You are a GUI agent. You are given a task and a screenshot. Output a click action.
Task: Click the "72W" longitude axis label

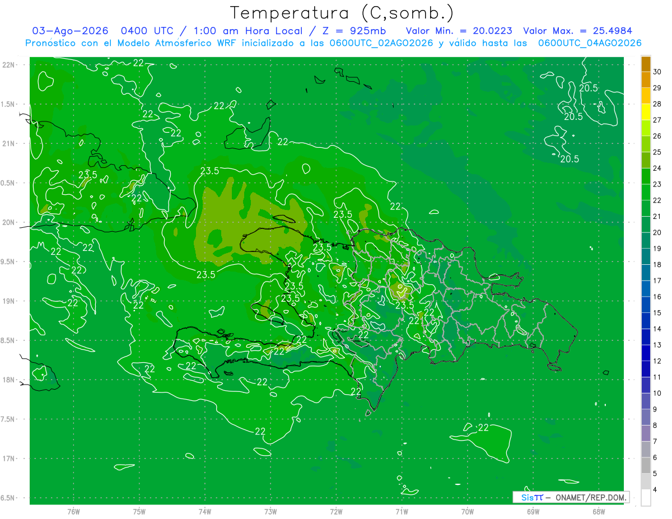pyautogui.click(x=336, y=512)
